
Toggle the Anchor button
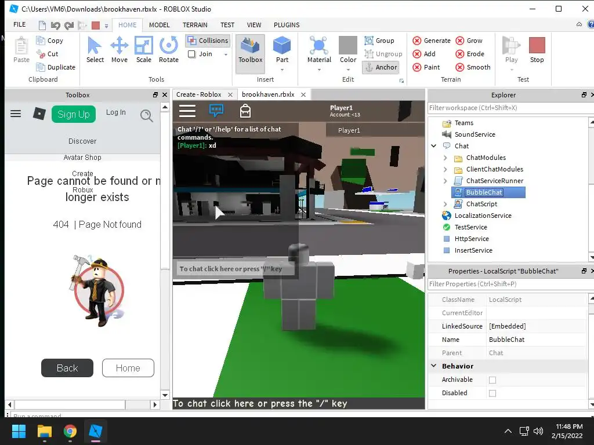tap(381, 67)
